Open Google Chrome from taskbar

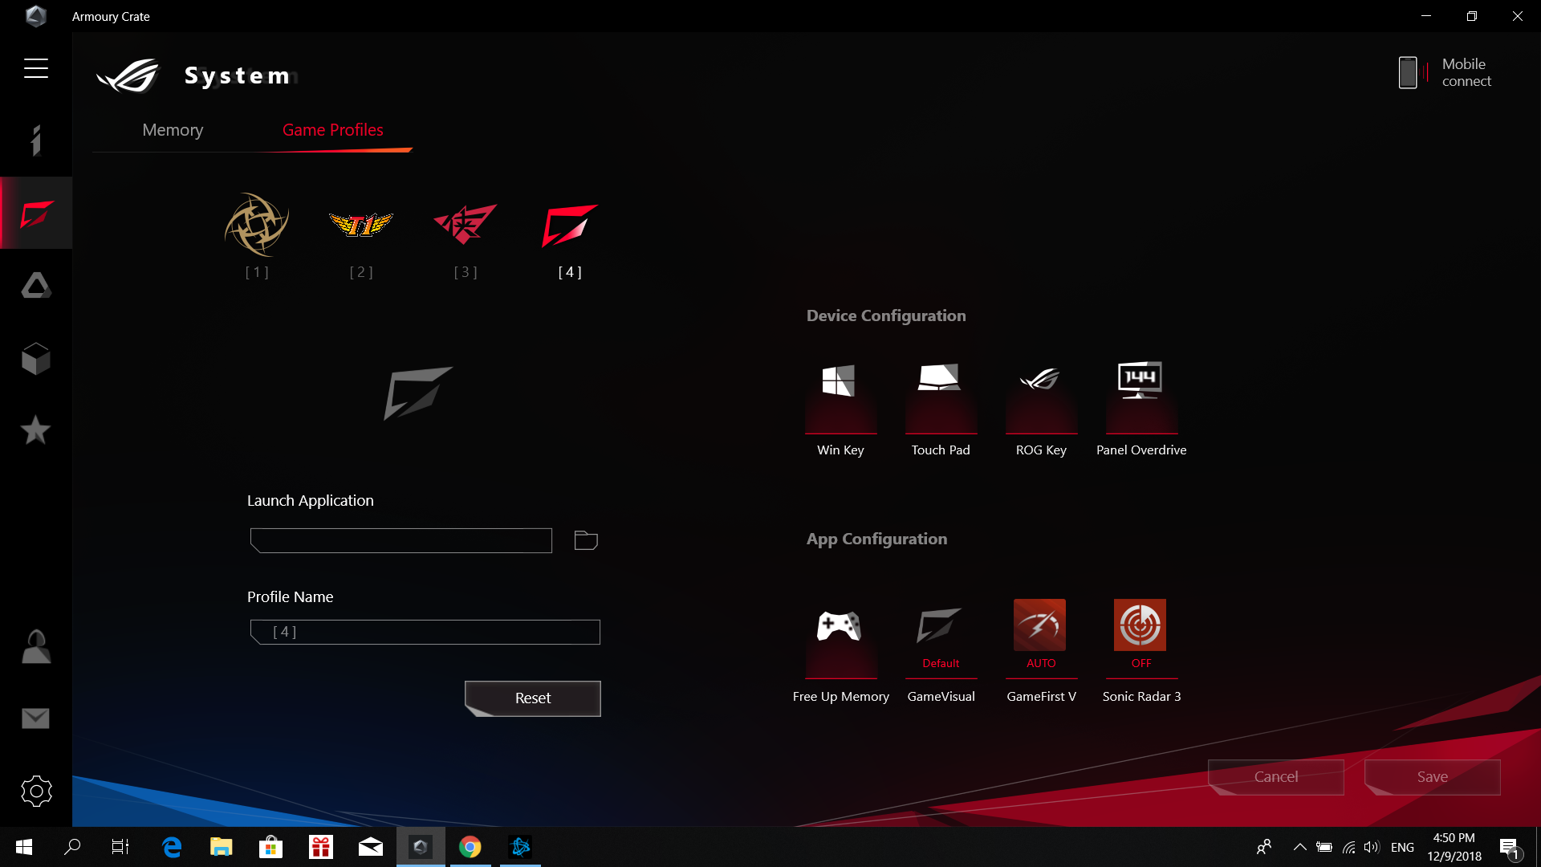470,847
